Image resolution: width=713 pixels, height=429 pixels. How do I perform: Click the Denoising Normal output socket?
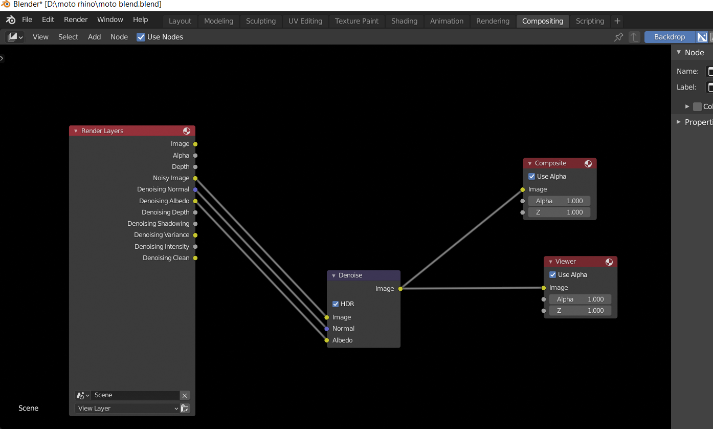click(x=195, y=189)
